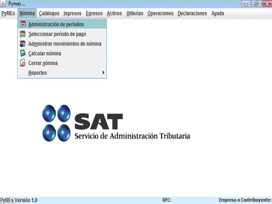This screenshot has width=272, height=204.
Task: Click PyMEs Versión 1.0 status text
Action: [19, 200]
